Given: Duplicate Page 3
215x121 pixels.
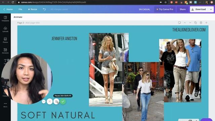Looking at the screenshot, I should (196, 23).
